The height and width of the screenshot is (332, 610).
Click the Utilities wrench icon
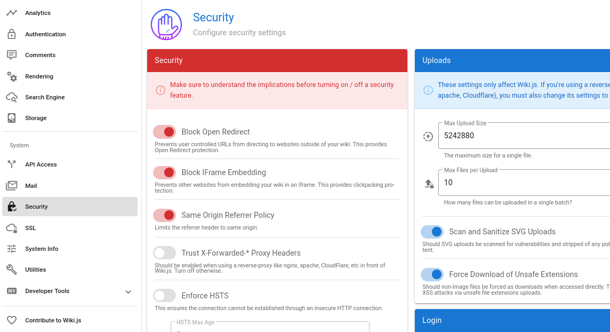(x=12, y=270)
